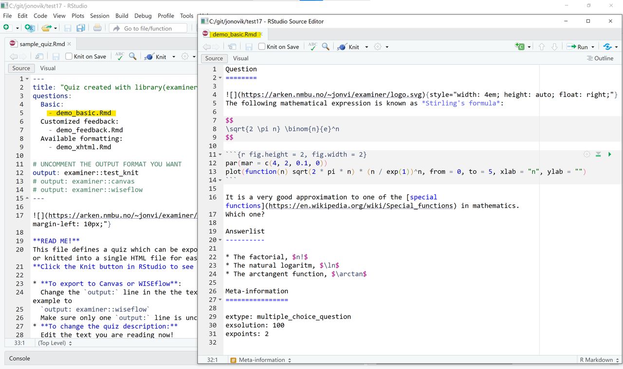Open (Top Level) section navigator in main window
This screenshot has height=369, width=623.
55,343
